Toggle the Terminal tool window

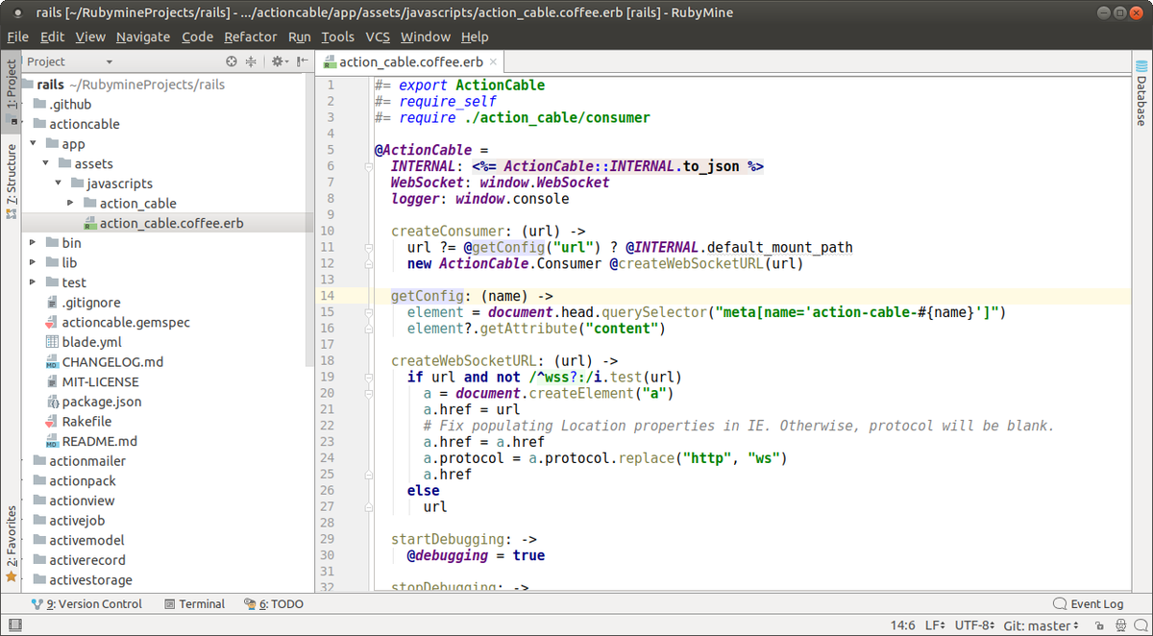pyautogui.click(x=195, y=604)
